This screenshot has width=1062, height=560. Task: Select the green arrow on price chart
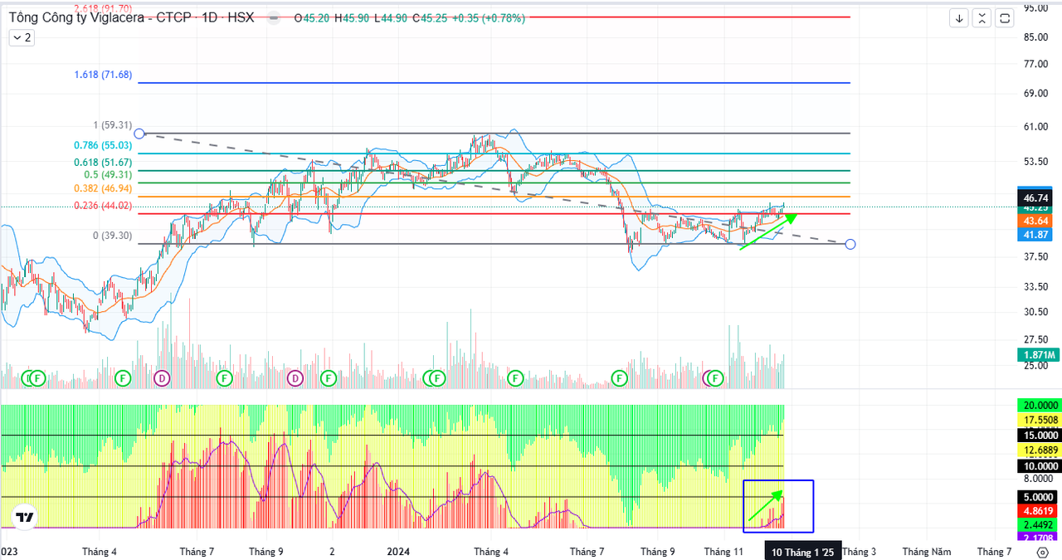pyautogui.click(x=767, y=231)
